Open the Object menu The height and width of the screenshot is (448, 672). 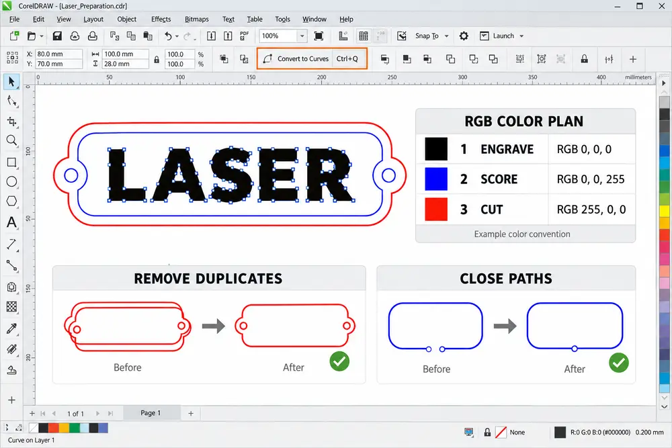(127, 19)
